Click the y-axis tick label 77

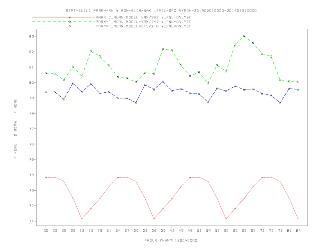point(32,129)
